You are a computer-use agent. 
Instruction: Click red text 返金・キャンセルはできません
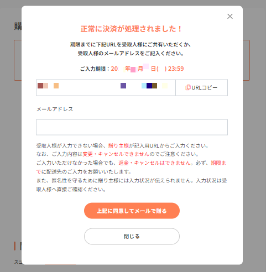tap(155, 163)
